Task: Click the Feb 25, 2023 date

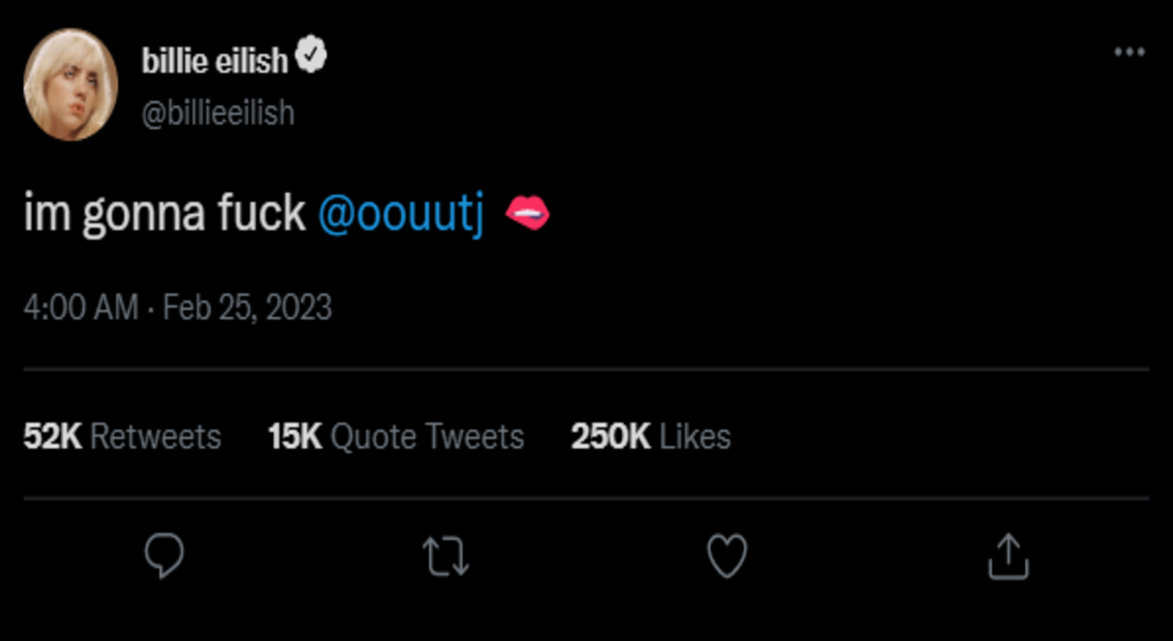Action: click(x=247, y=307)
